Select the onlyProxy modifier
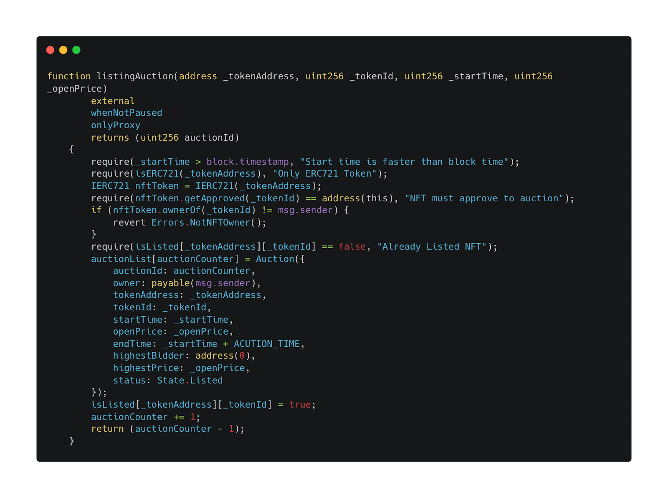This screenshot has height=498, width=668. (116, 125)
